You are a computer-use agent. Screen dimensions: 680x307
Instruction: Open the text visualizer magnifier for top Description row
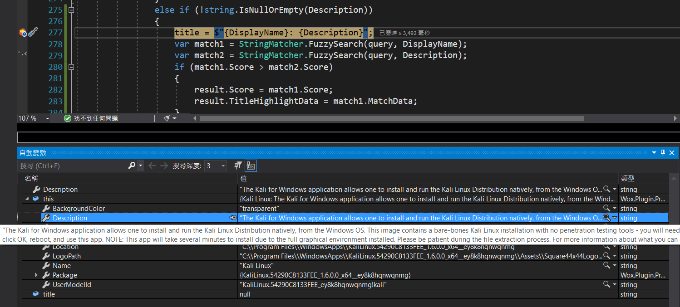pyautogui.click(x=606, y=189)
